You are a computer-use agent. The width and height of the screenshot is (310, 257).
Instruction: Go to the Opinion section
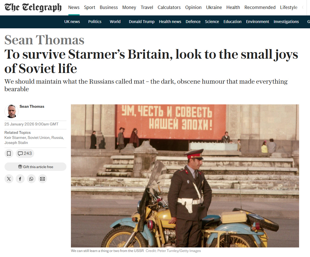[x=193, y=8]
